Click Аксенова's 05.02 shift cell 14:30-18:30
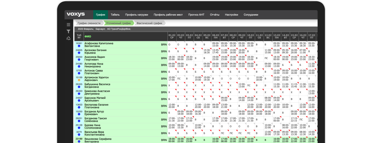The height and width of the screenshot is (143, 382). 207,51
